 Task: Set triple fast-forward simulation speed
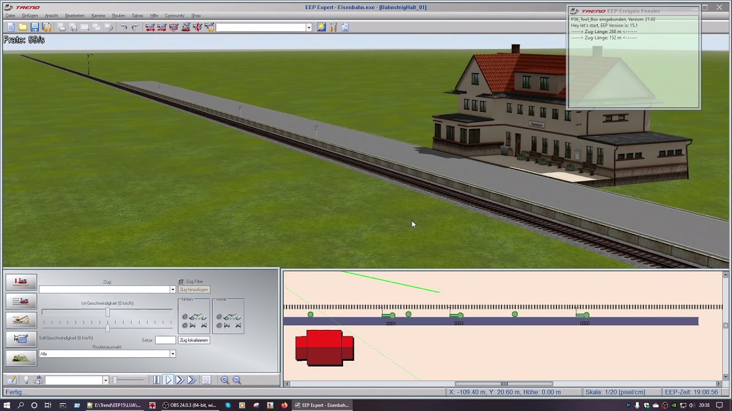coord(192,380)
